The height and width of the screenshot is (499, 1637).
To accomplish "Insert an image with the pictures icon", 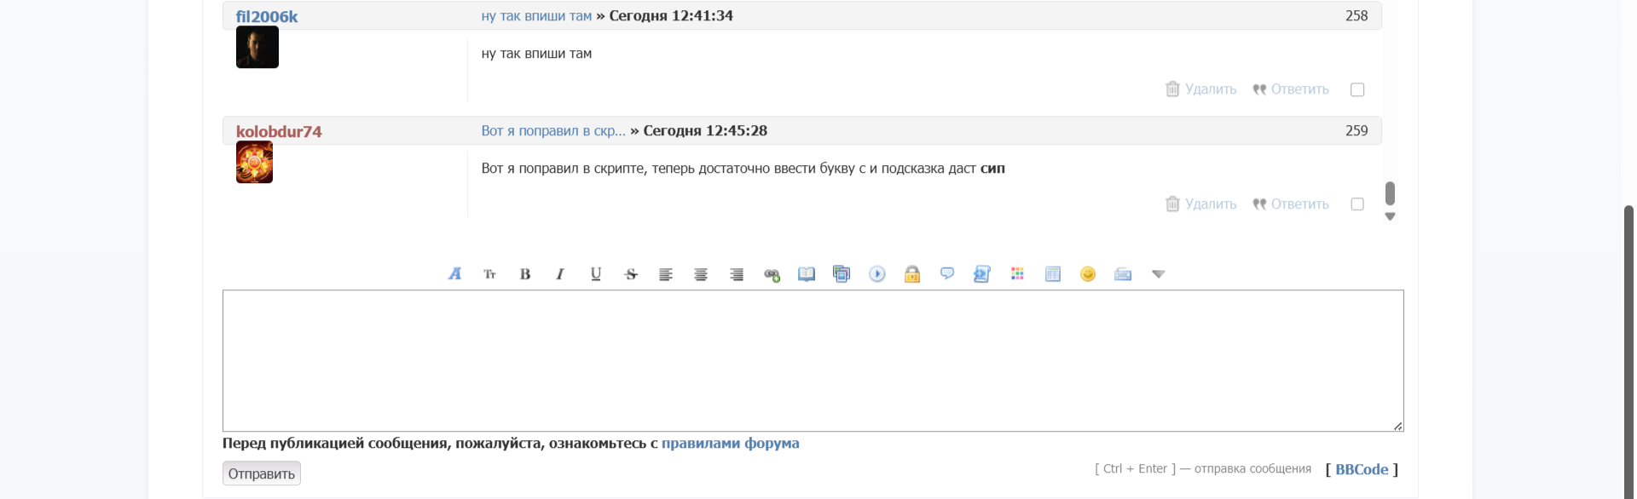I will [x=842, y=274].
